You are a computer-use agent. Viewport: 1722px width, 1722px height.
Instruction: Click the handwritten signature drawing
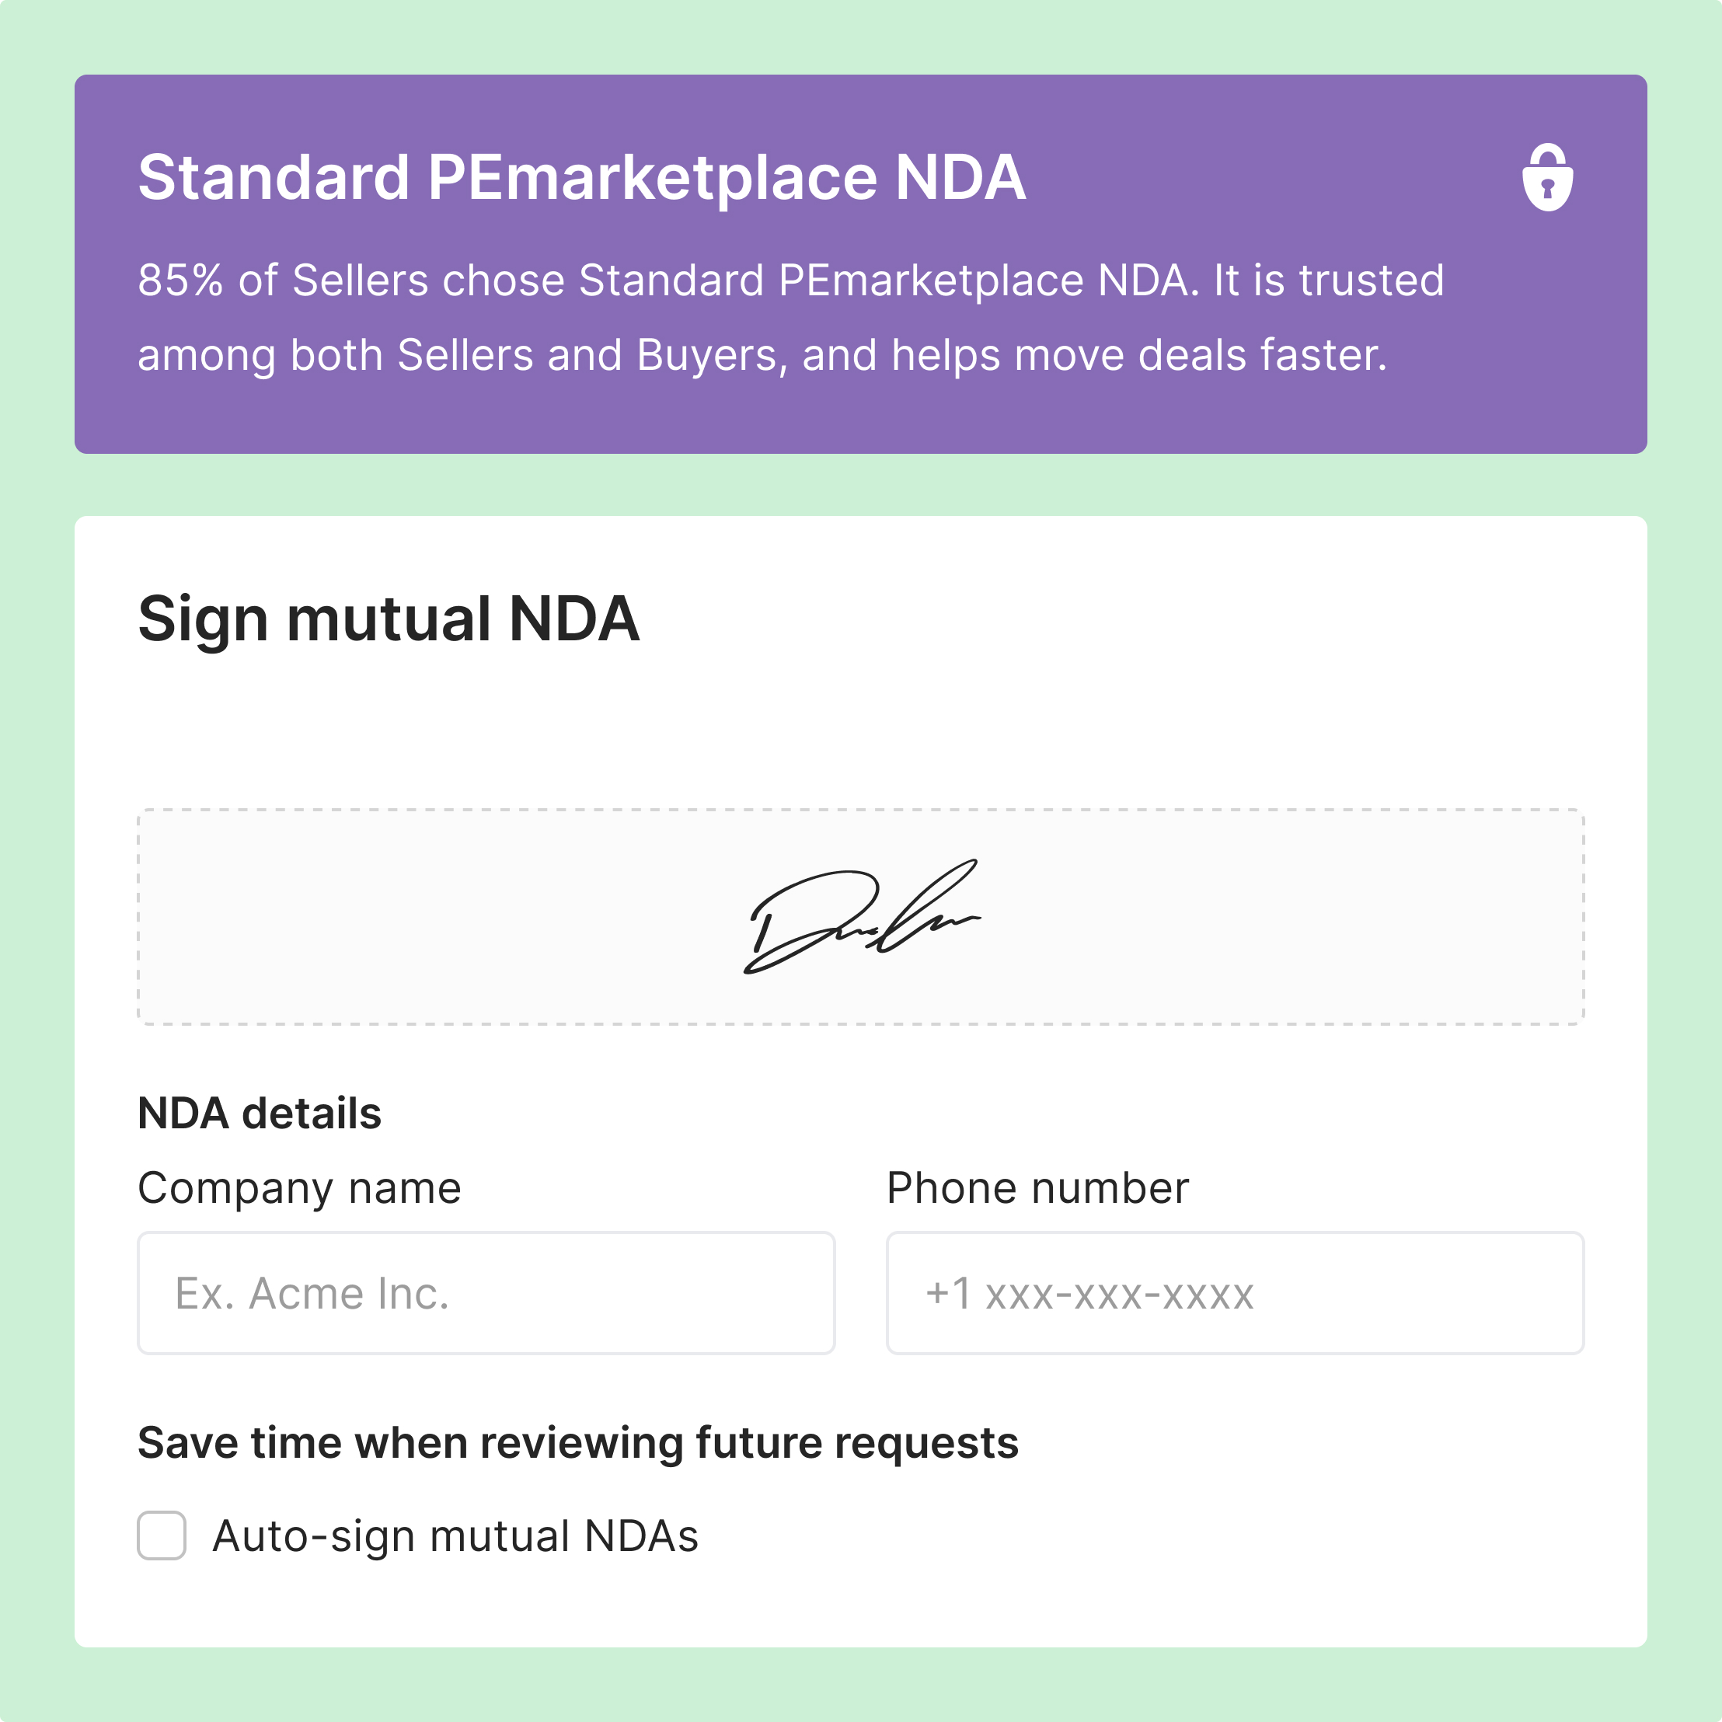tap(861, 918)
